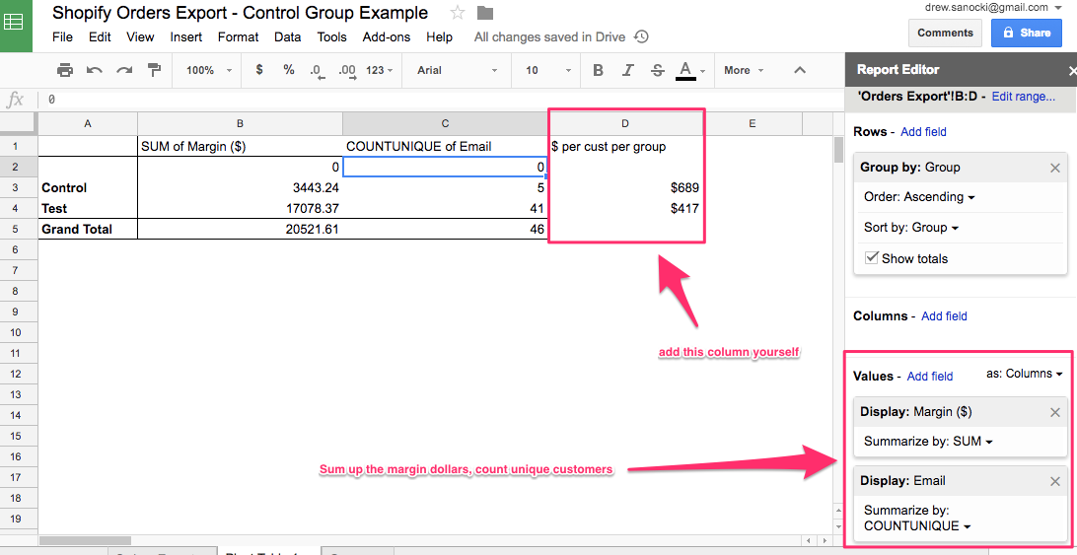Open the font size 10 dropdown

(x=548, y=70)
